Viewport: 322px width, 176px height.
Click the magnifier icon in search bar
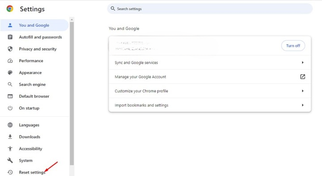pos(113,8)
